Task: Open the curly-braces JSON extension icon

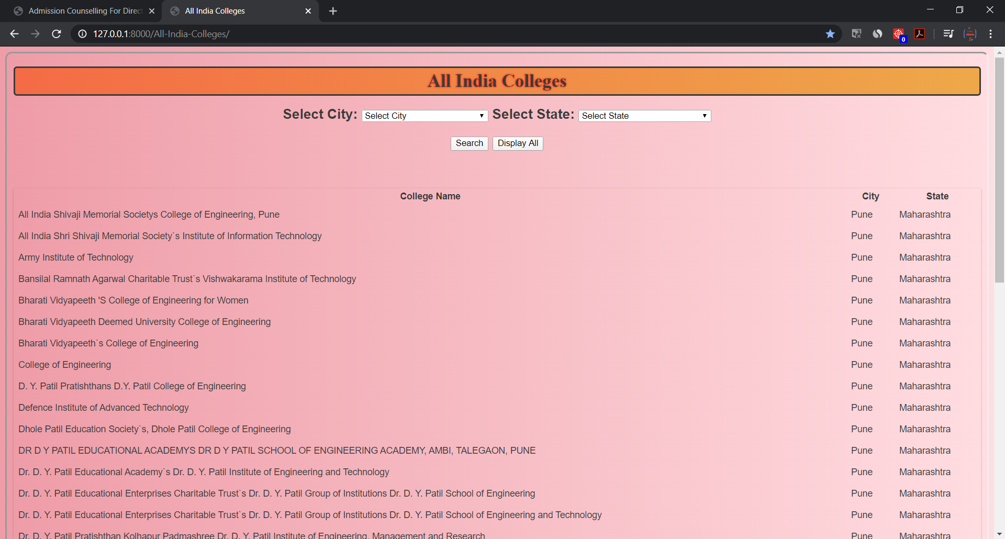Action: (970, 34)
